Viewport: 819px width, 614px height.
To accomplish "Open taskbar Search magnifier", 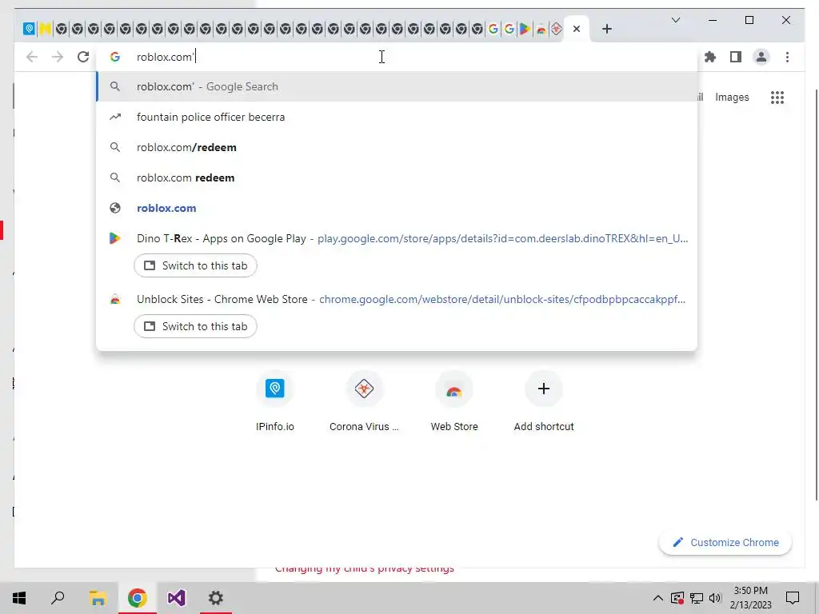I will coord(58,598).
